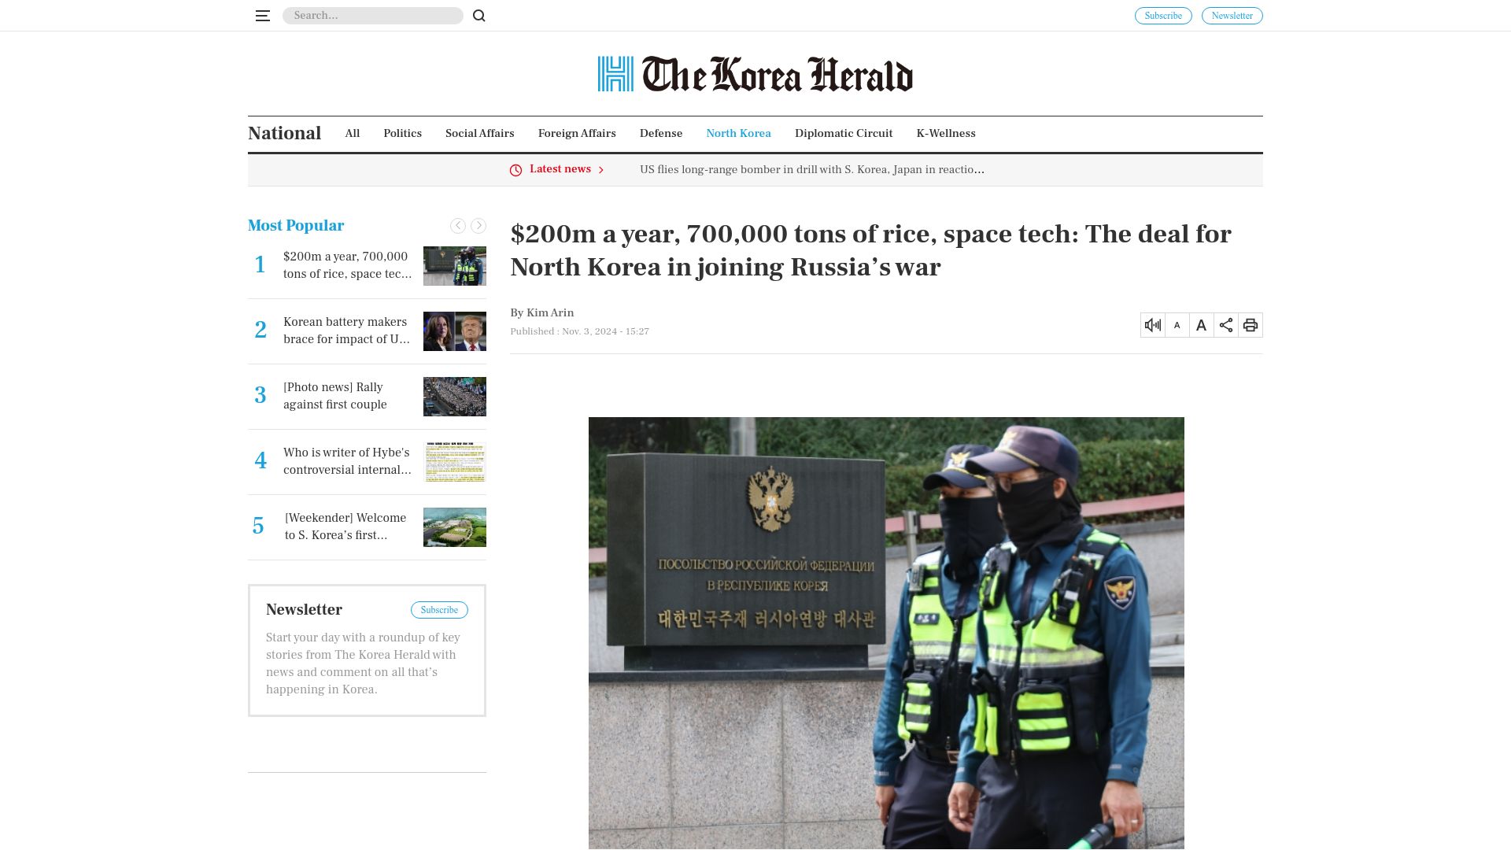Click the Hybe document thumbnail
Image resolution: width=1511 pixels, height=850 pixels.
click(x=455, y=462)
